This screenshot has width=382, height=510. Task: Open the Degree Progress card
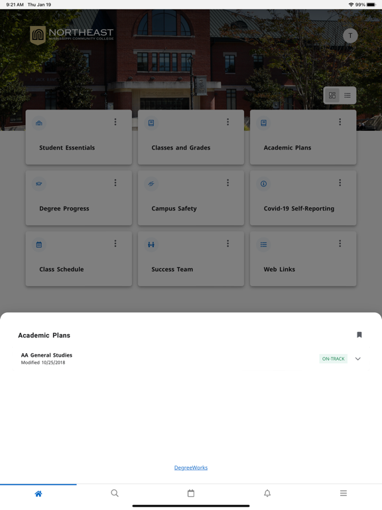coord(79,198)
